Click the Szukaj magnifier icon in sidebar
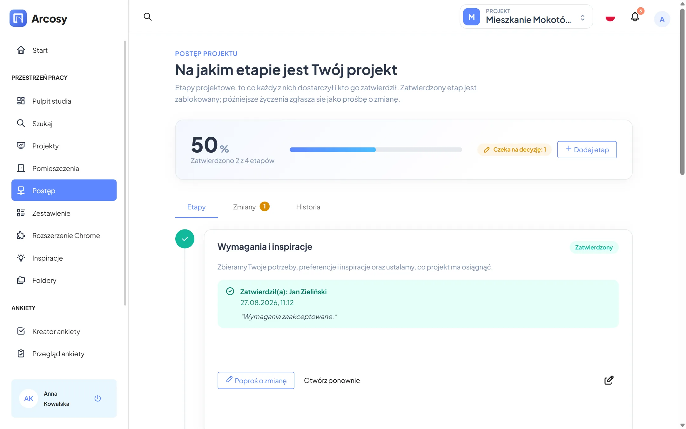The height and width of the screenshot is (429, 686). coord(21,123)
